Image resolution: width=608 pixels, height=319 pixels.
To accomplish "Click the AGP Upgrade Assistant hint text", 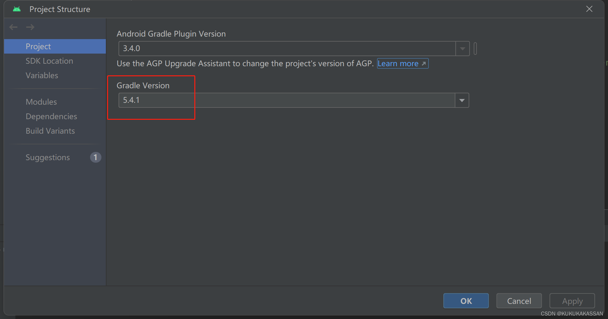I will pyautogui.click(x=245, y=63).
